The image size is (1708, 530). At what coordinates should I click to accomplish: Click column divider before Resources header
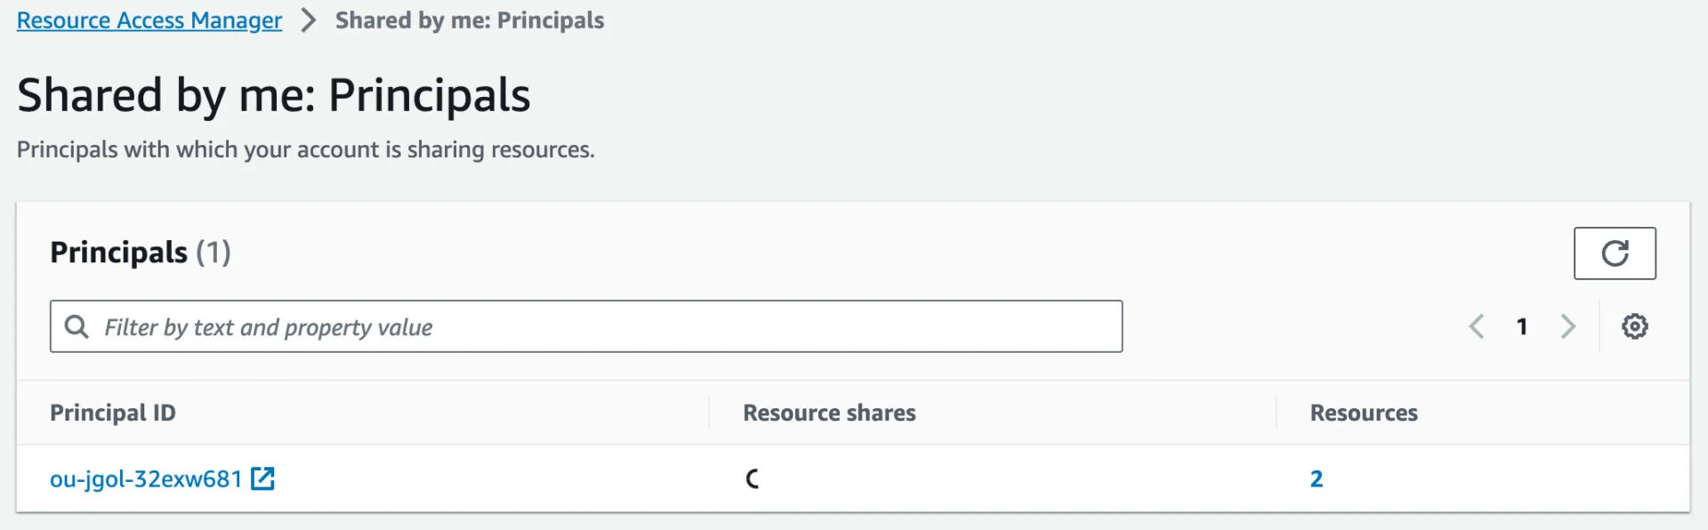(x=1276, y=413)
